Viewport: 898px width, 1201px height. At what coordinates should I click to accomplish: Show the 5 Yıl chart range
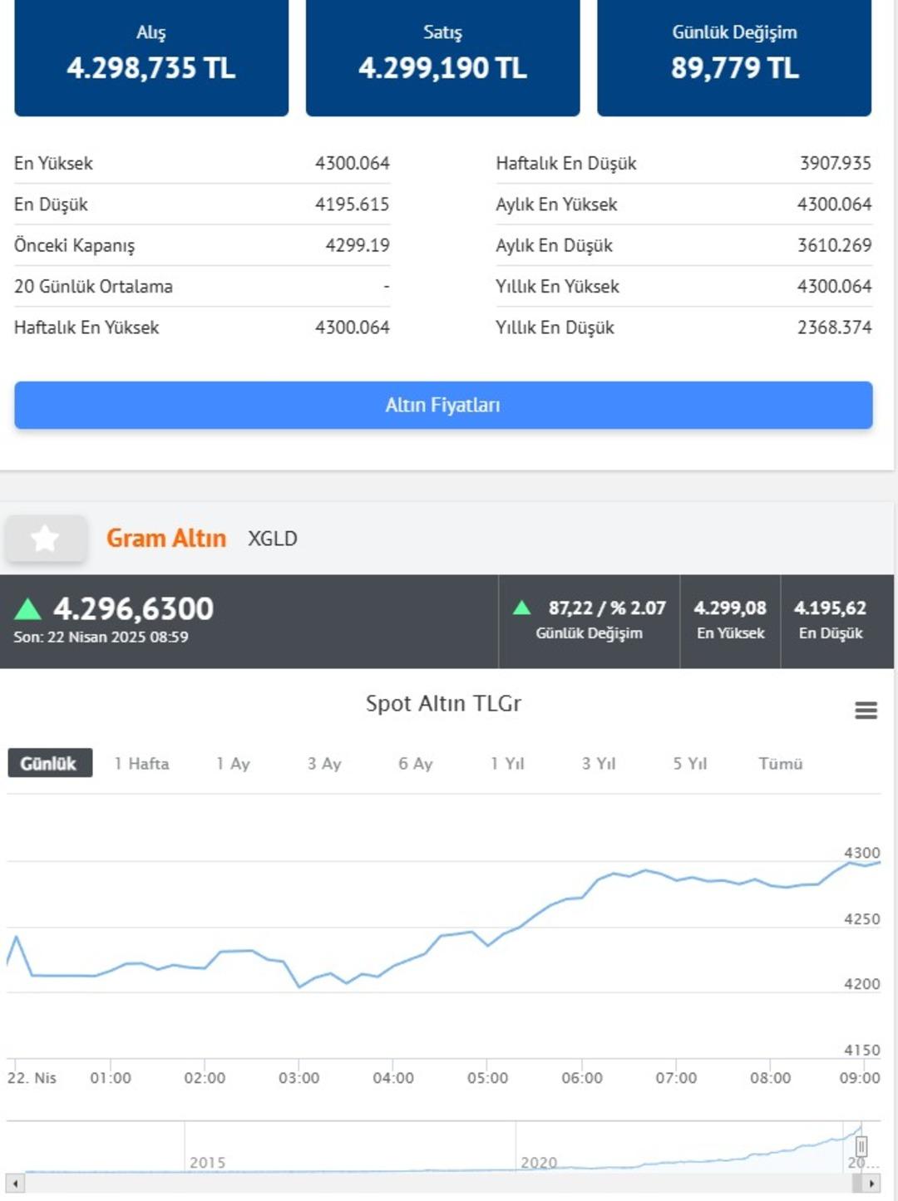[690, 763]
